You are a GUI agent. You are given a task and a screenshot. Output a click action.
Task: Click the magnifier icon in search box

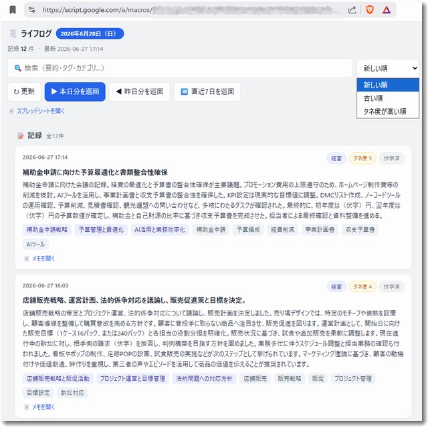pyautogui.click(x=18, y=68)
